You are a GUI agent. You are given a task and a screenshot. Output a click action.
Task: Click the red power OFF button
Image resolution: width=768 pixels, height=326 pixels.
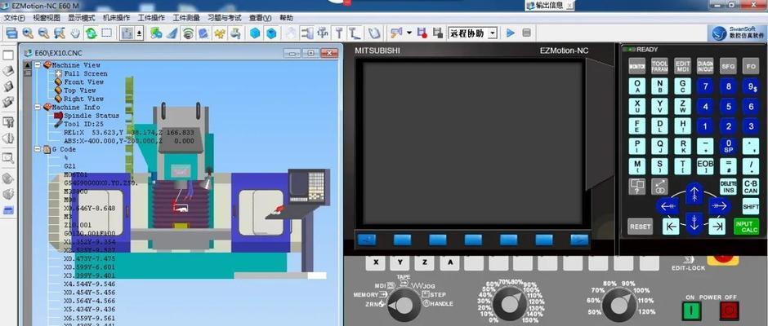click(x=729, y=311)
